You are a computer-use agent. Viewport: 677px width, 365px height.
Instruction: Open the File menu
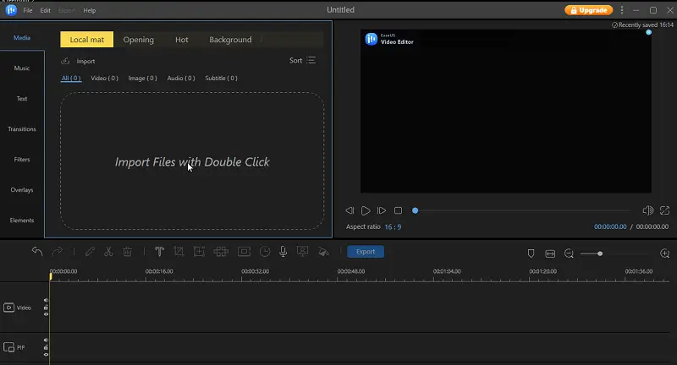click(x=28, y=10)
